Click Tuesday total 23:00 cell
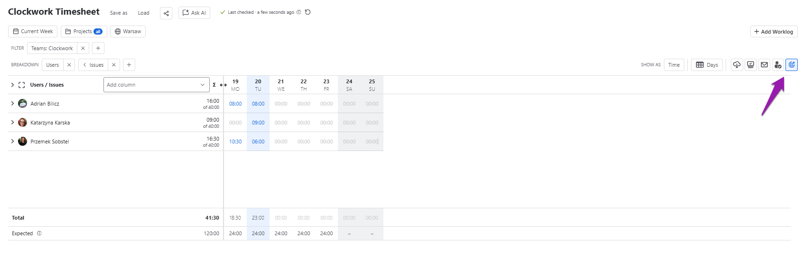The image size is (803, 257). 258,218
